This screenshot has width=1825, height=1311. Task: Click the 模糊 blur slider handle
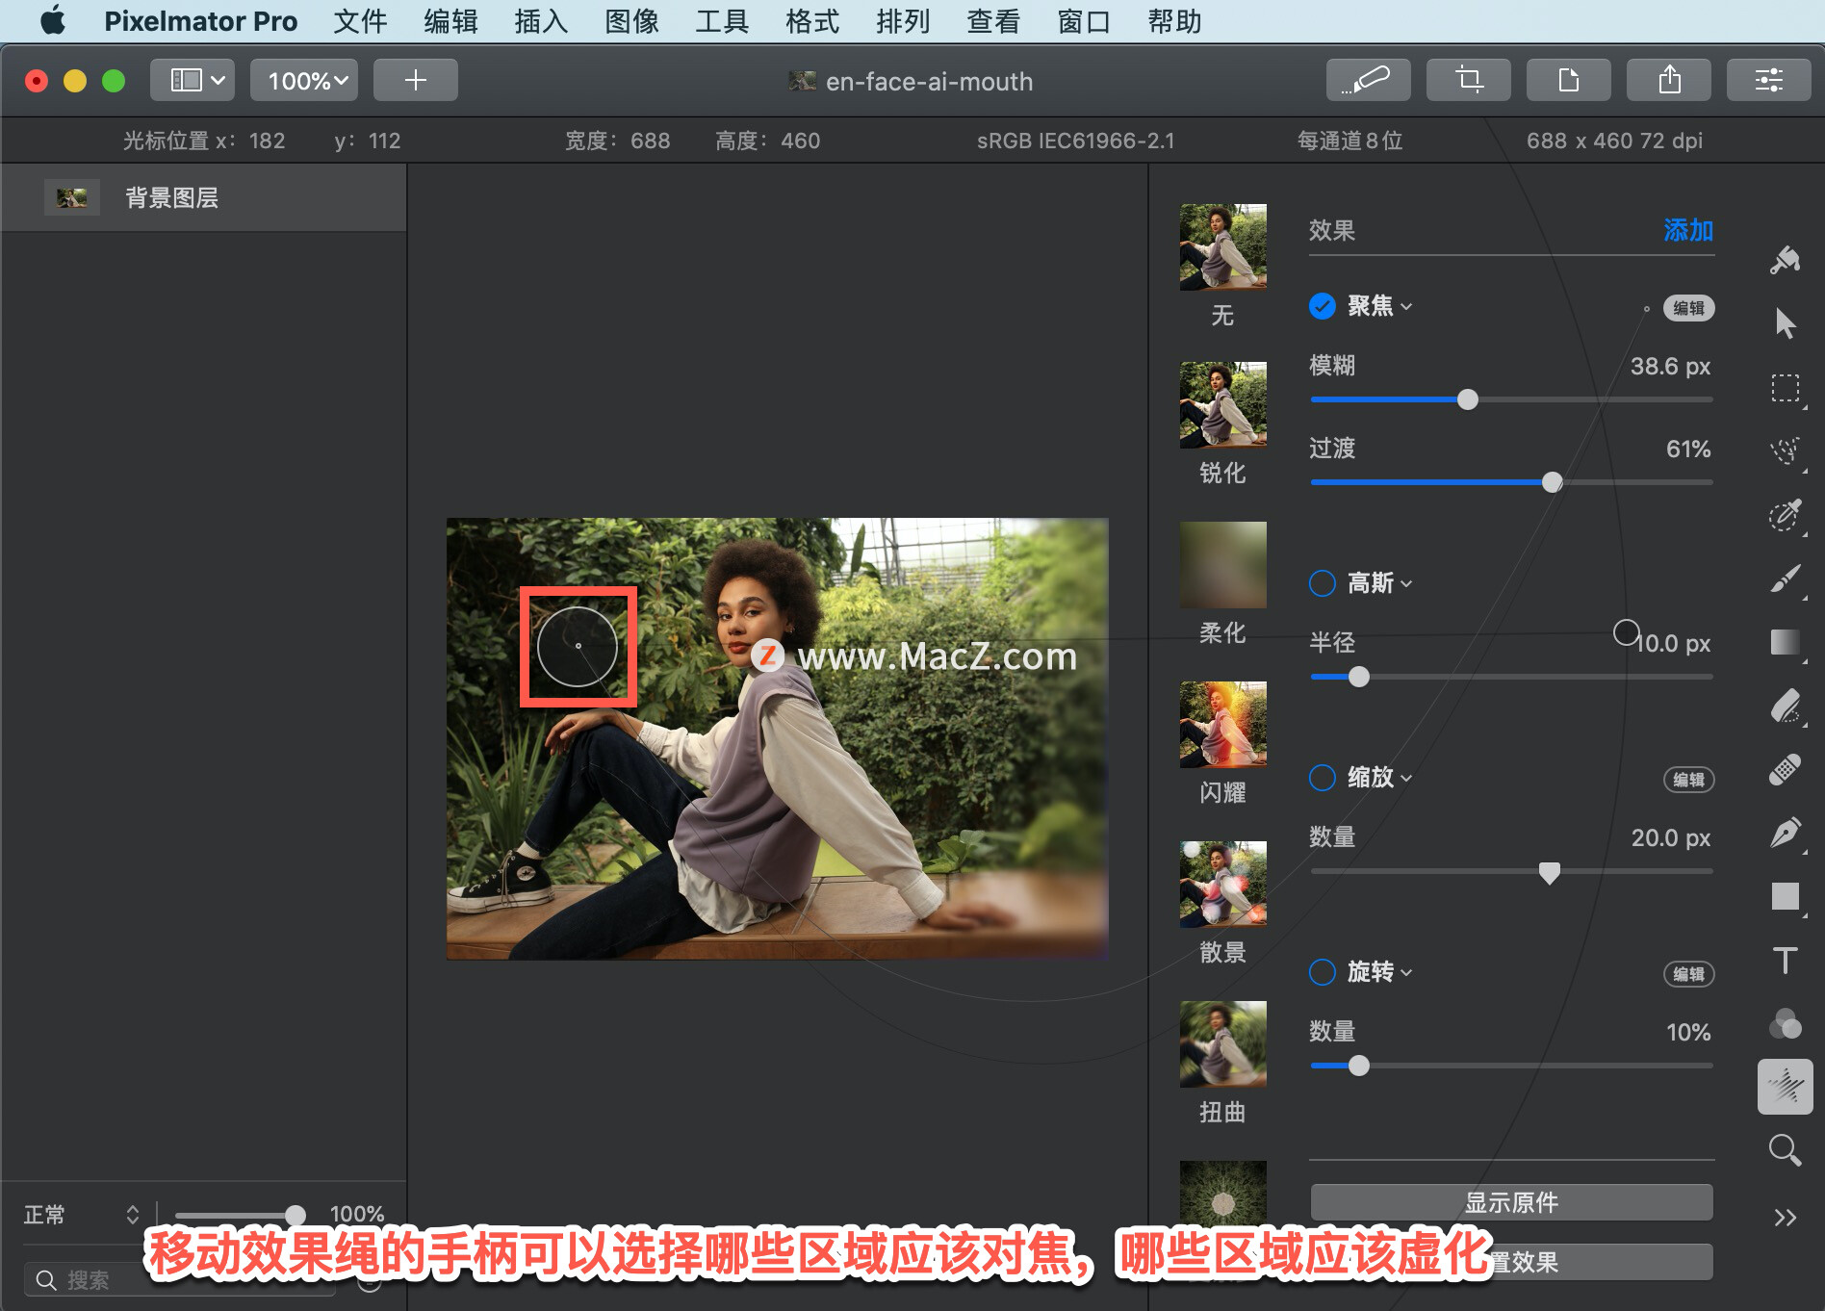[1467, 399]
